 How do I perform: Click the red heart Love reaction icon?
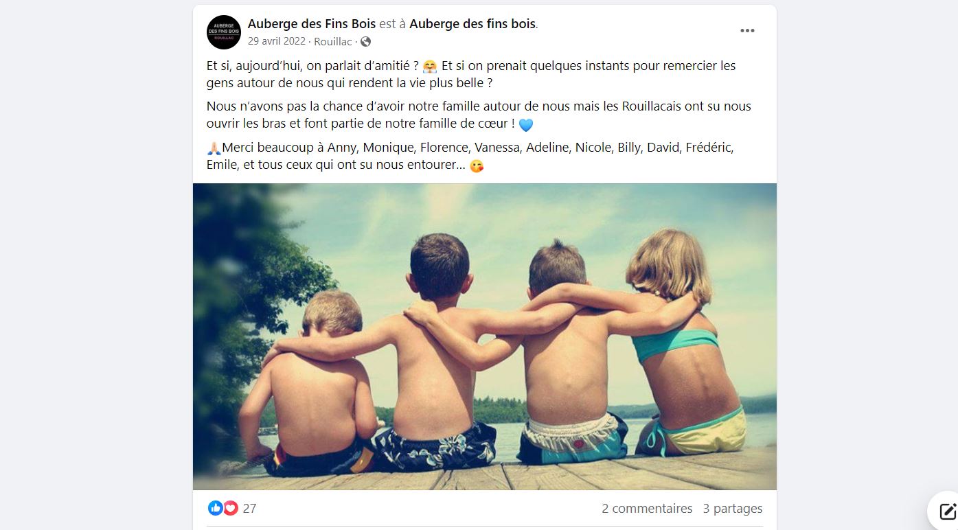[231, 508]
